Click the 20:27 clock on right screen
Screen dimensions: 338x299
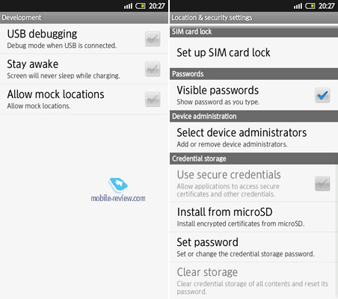[327, 6]
